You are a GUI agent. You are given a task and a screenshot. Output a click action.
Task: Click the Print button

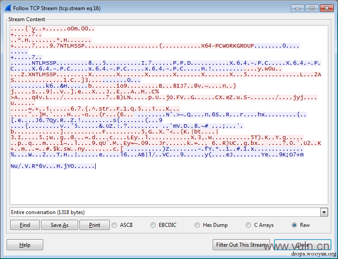click(x=94, y=225)
